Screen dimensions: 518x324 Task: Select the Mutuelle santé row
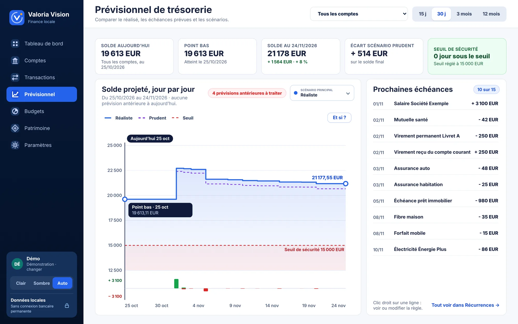tap(436, 120)
